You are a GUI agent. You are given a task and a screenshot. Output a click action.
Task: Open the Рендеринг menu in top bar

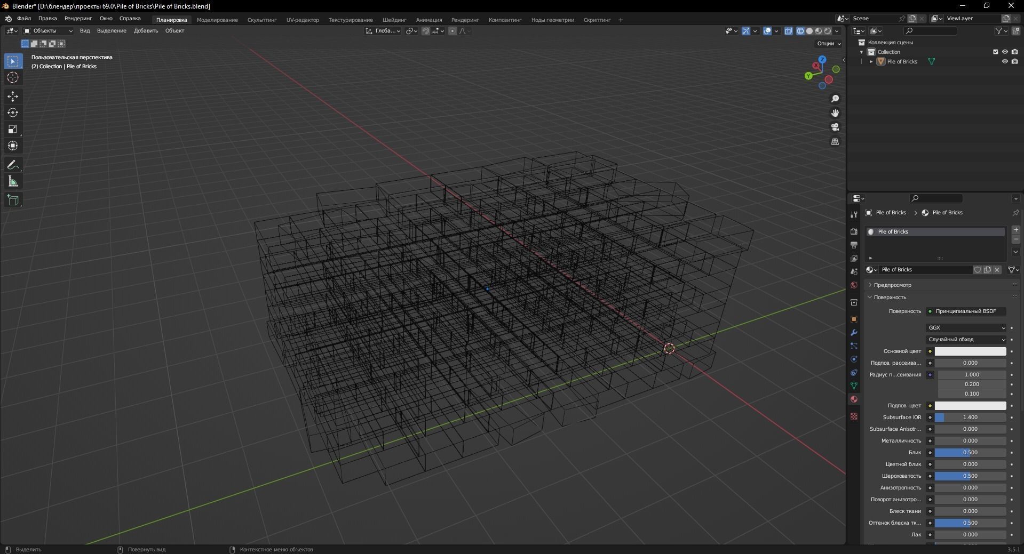(78, 19)
